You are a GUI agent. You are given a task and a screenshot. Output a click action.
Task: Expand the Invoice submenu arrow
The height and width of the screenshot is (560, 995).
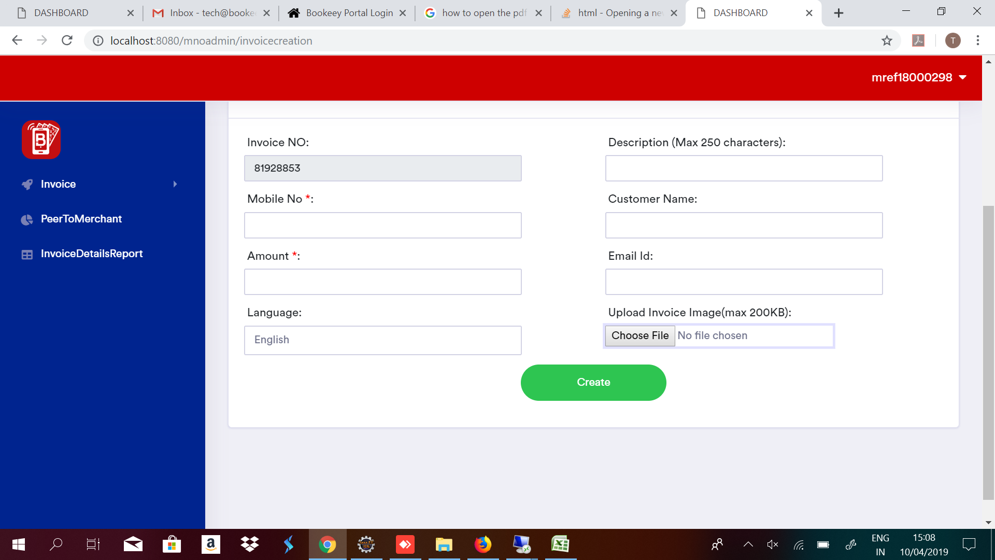pos(175,184)
